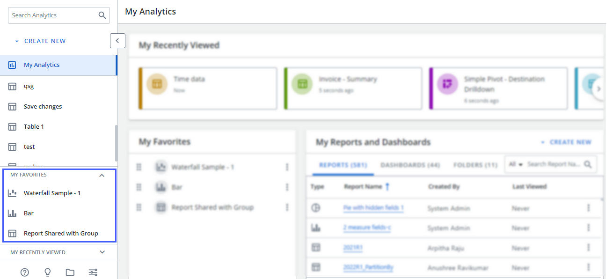Open the 2021R1 report link
Screen dimensions: 613x279
(353, 248)
